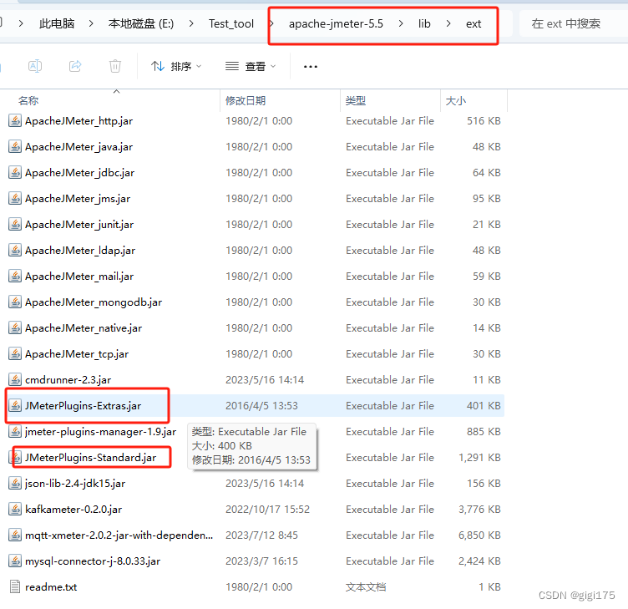Click the jar icon of ApacheJMeter_java.jar
The height and width of the screenshot is (609, 628).
15,147
